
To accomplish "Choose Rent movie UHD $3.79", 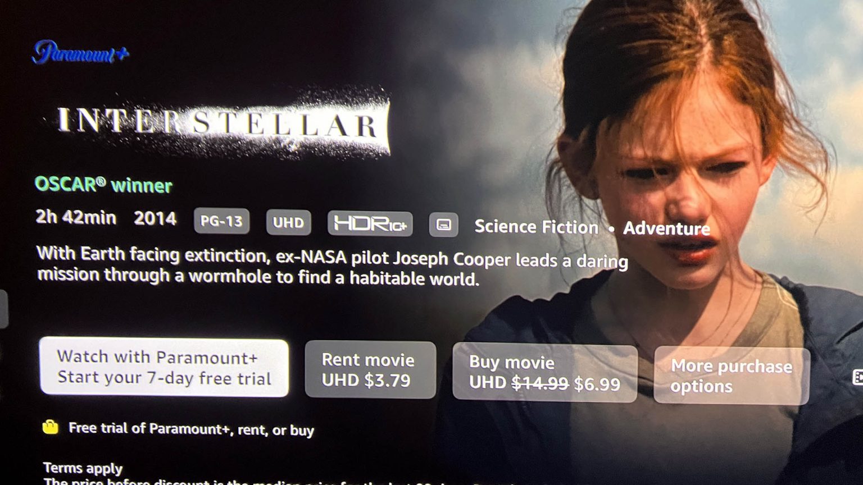I will click(370, 370).
